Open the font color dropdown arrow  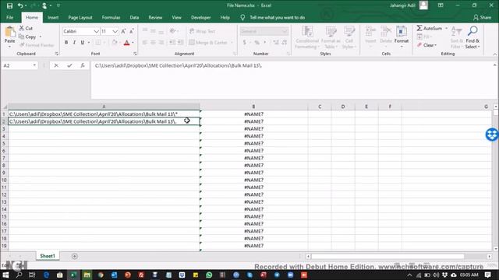[x=133, y=43]
